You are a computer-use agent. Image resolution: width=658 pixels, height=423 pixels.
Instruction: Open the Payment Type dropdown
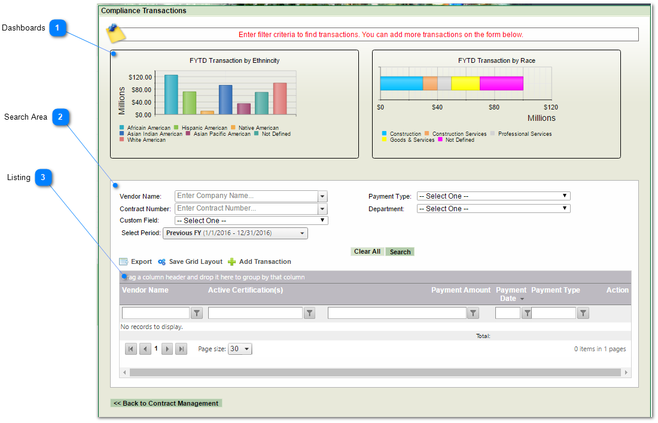[493, 196]
